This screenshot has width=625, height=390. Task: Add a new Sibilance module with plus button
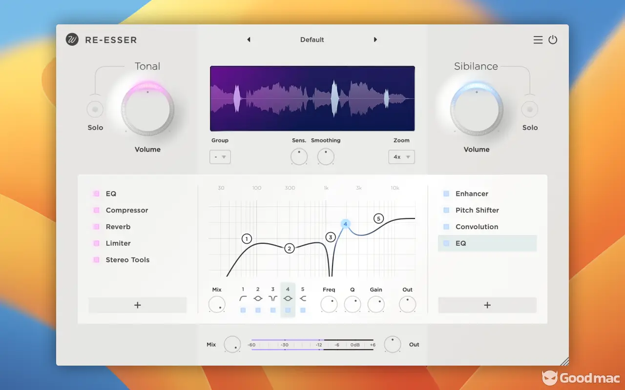click(487, 305)
